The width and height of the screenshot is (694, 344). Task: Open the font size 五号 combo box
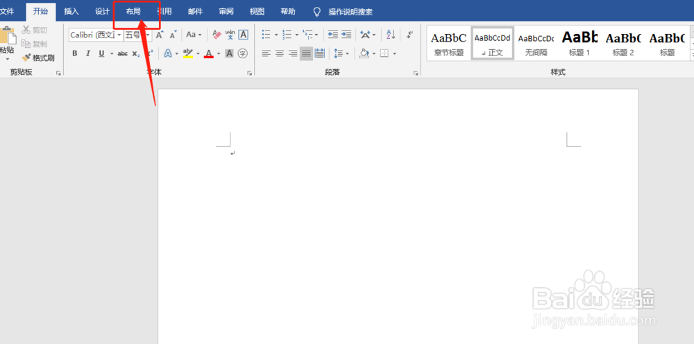[137, 35]
